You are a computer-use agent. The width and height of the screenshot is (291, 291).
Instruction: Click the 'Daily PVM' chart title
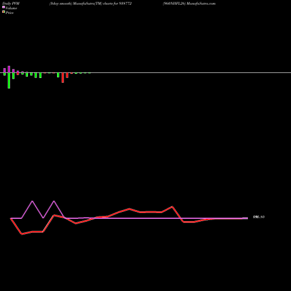(11, 3)
